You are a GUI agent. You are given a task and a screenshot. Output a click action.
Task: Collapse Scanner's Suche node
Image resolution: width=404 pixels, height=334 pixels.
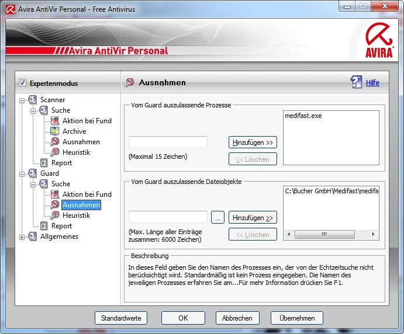click(x=33, y=111)
